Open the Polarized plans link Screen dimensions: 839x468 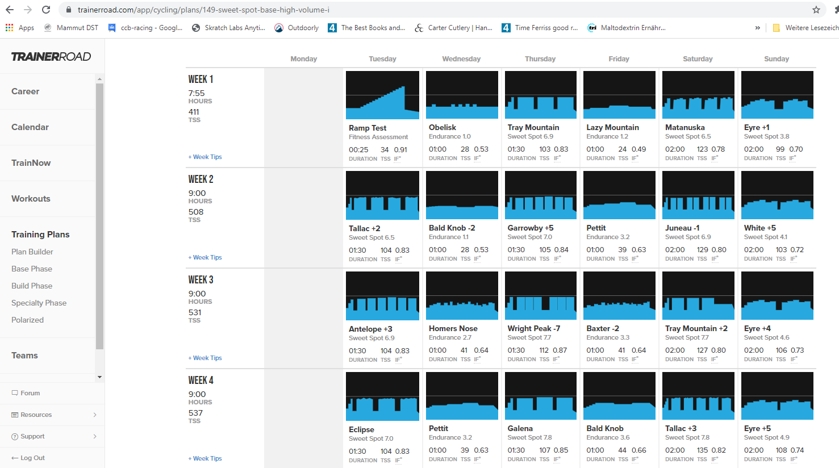coord(27,320)
